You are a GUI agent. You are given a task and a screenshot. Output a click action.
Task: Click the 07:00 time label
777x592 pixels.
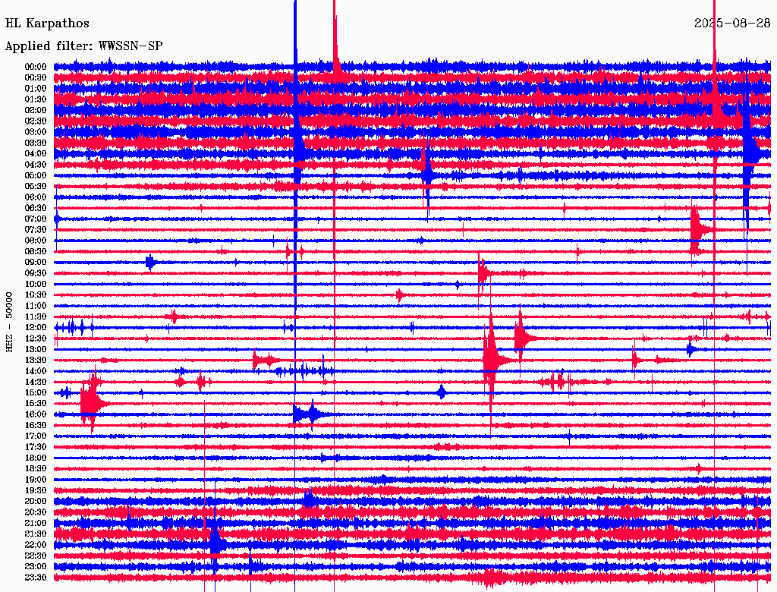pyautogui.click(x=36, y=219)
